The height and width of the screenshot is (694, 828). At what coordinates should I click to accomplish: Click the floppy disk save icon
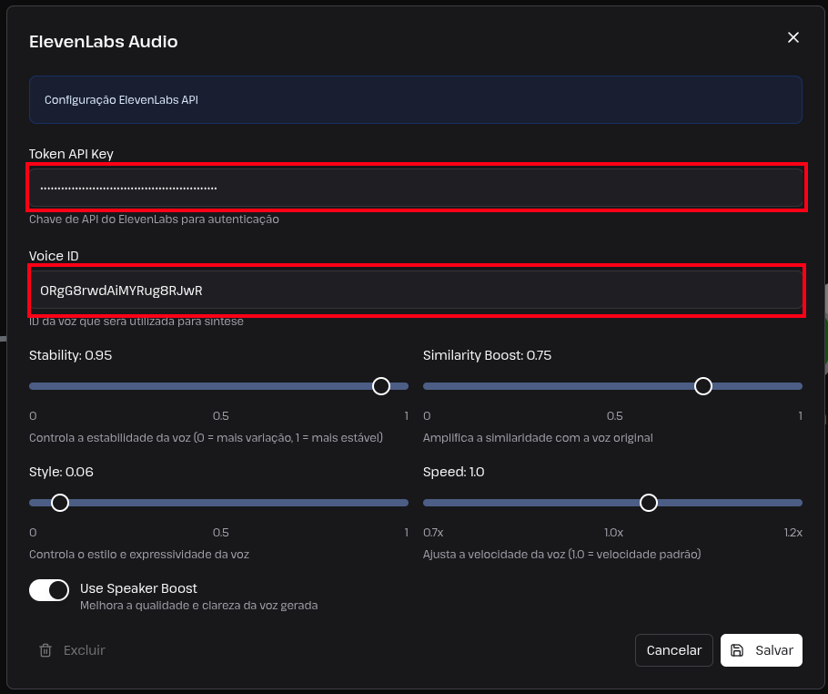click(737, 650)
